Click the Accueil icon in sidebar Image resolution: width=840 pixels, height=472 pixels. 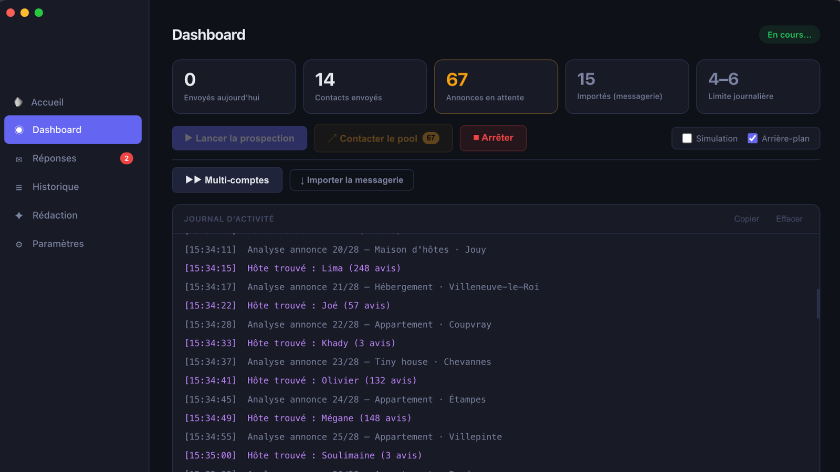point(18,102)
